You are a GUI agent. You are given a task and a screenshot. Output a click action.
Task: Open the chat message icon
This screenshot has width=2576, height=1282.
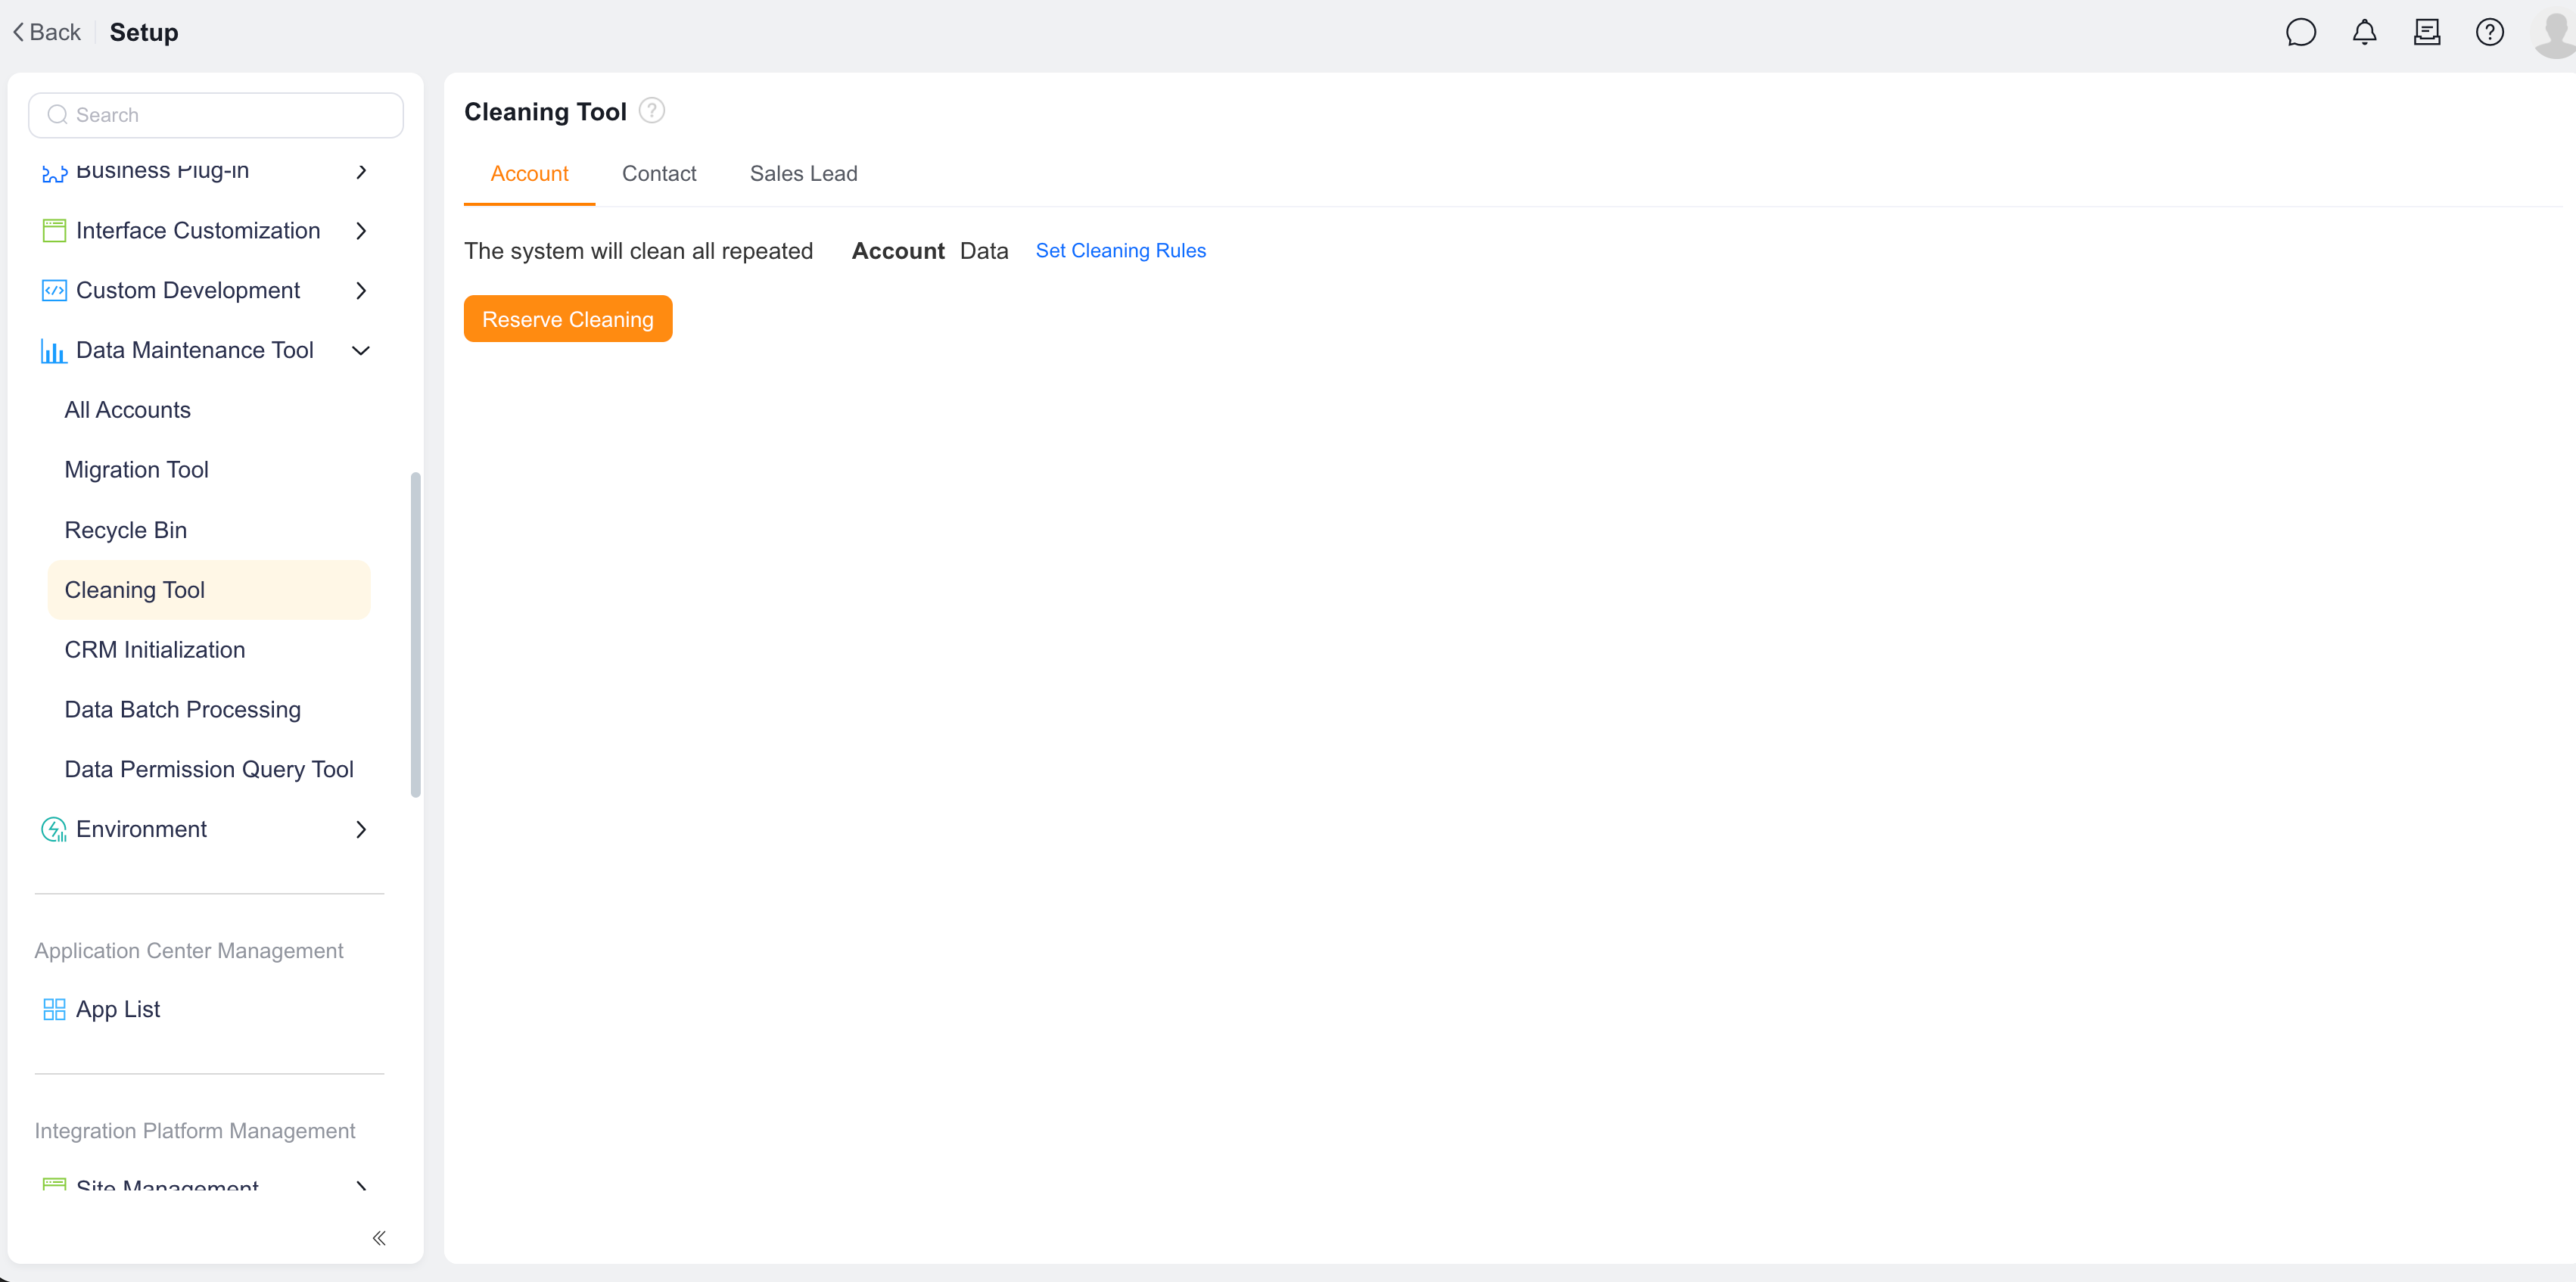2300,32
